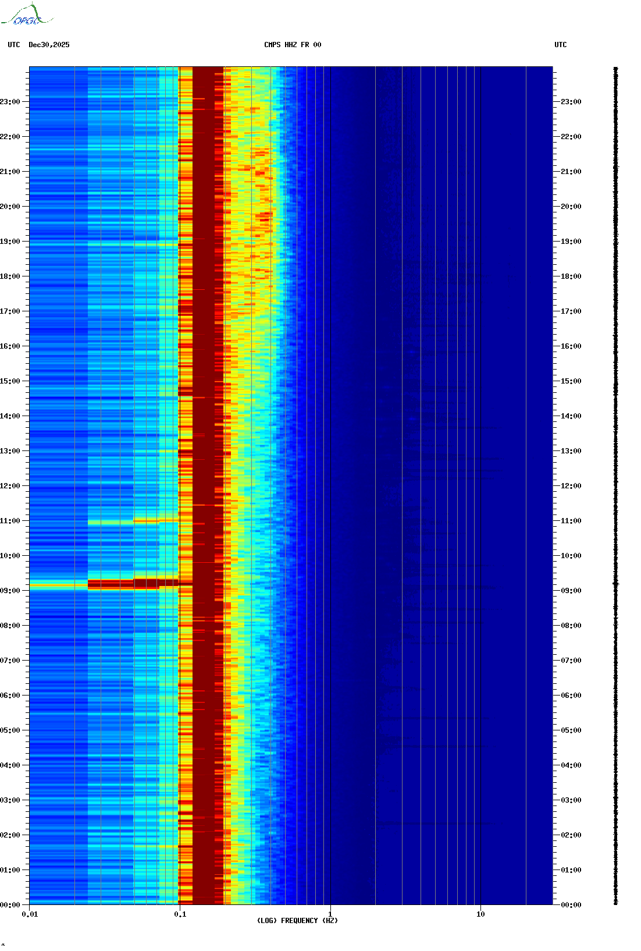Click the 0.01 frequency axis label
Image resolution: width=641 pixels, height=951 pixels.
[30, 914]
